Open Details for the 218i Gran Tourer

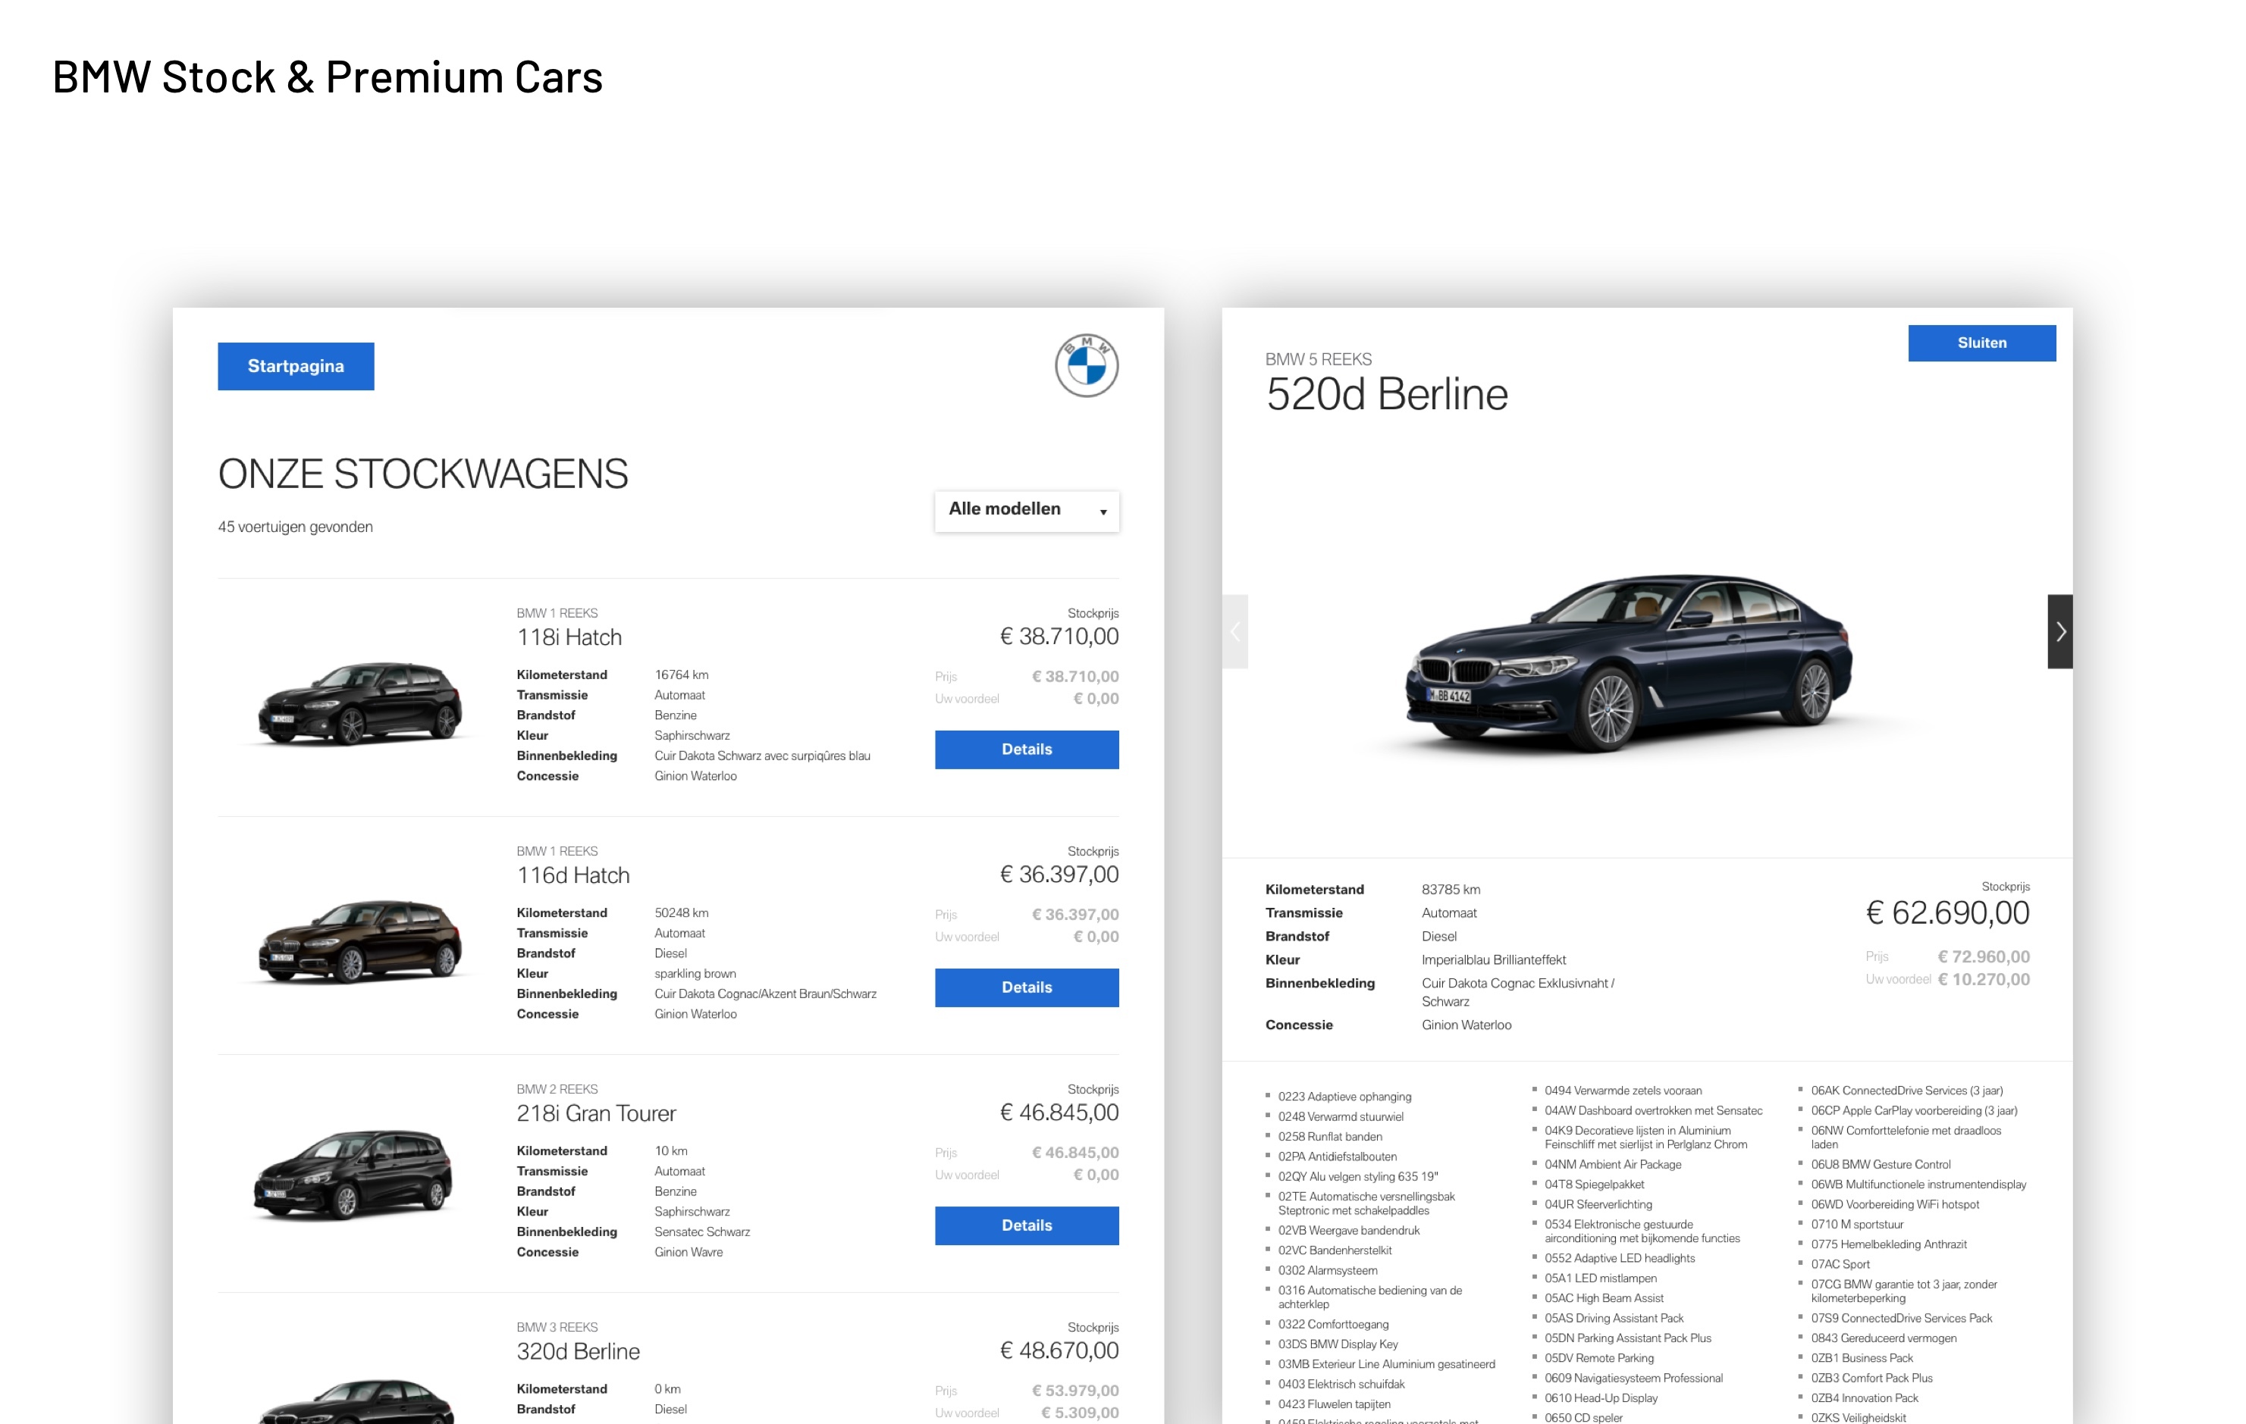(x=1026, y=1225)
